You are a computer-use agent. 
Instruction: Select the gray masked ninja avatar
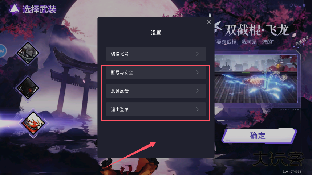(28, 53)
